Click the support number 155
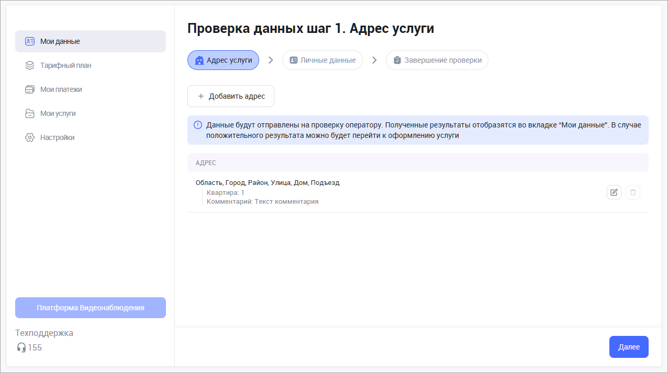The image size is (668, 373). 35,347
